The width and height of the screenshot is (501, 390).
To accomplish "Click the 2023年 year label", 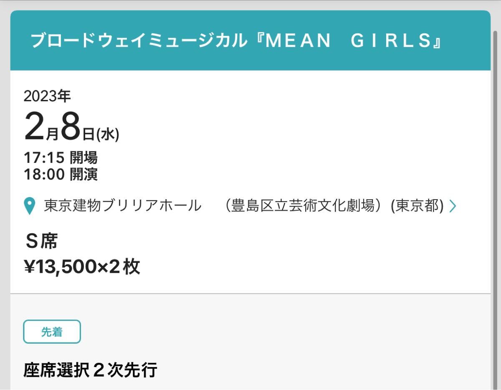I will tap(47, 96).
